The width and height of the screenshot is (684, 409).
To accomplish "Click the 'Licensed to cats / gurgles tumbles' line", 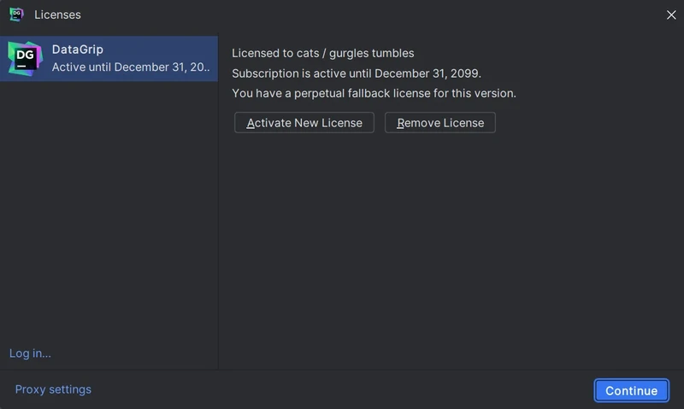I will (x=322, y=53).
